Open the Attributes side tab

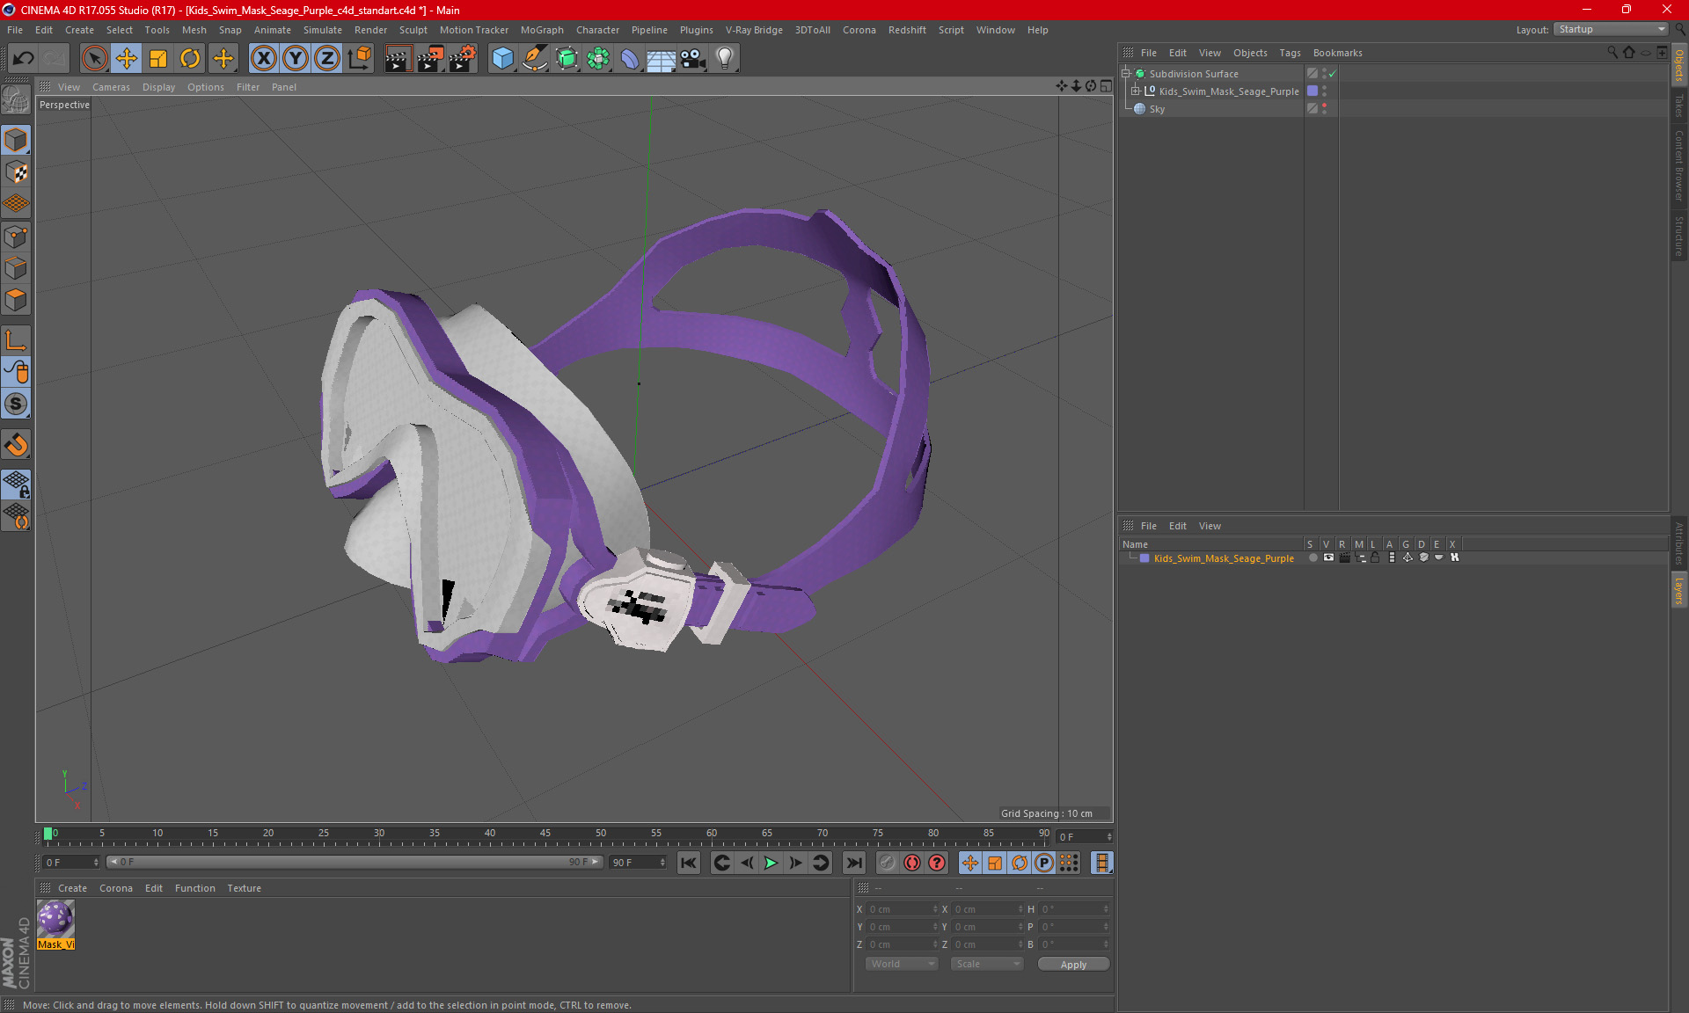click(x=1679, y=543)
